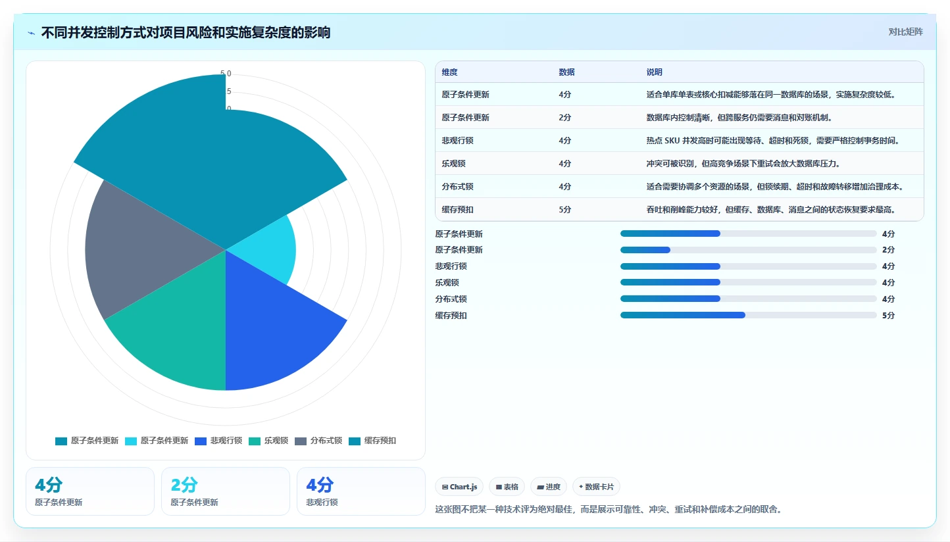The width and height of the screenshot is (950, 542).
Task: Click the 数据 column header
Action: tap(566, 72)
